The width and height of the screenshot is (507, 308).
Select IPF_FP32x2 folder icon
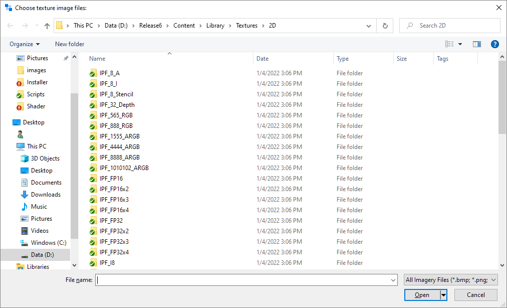tap(93, 231)
